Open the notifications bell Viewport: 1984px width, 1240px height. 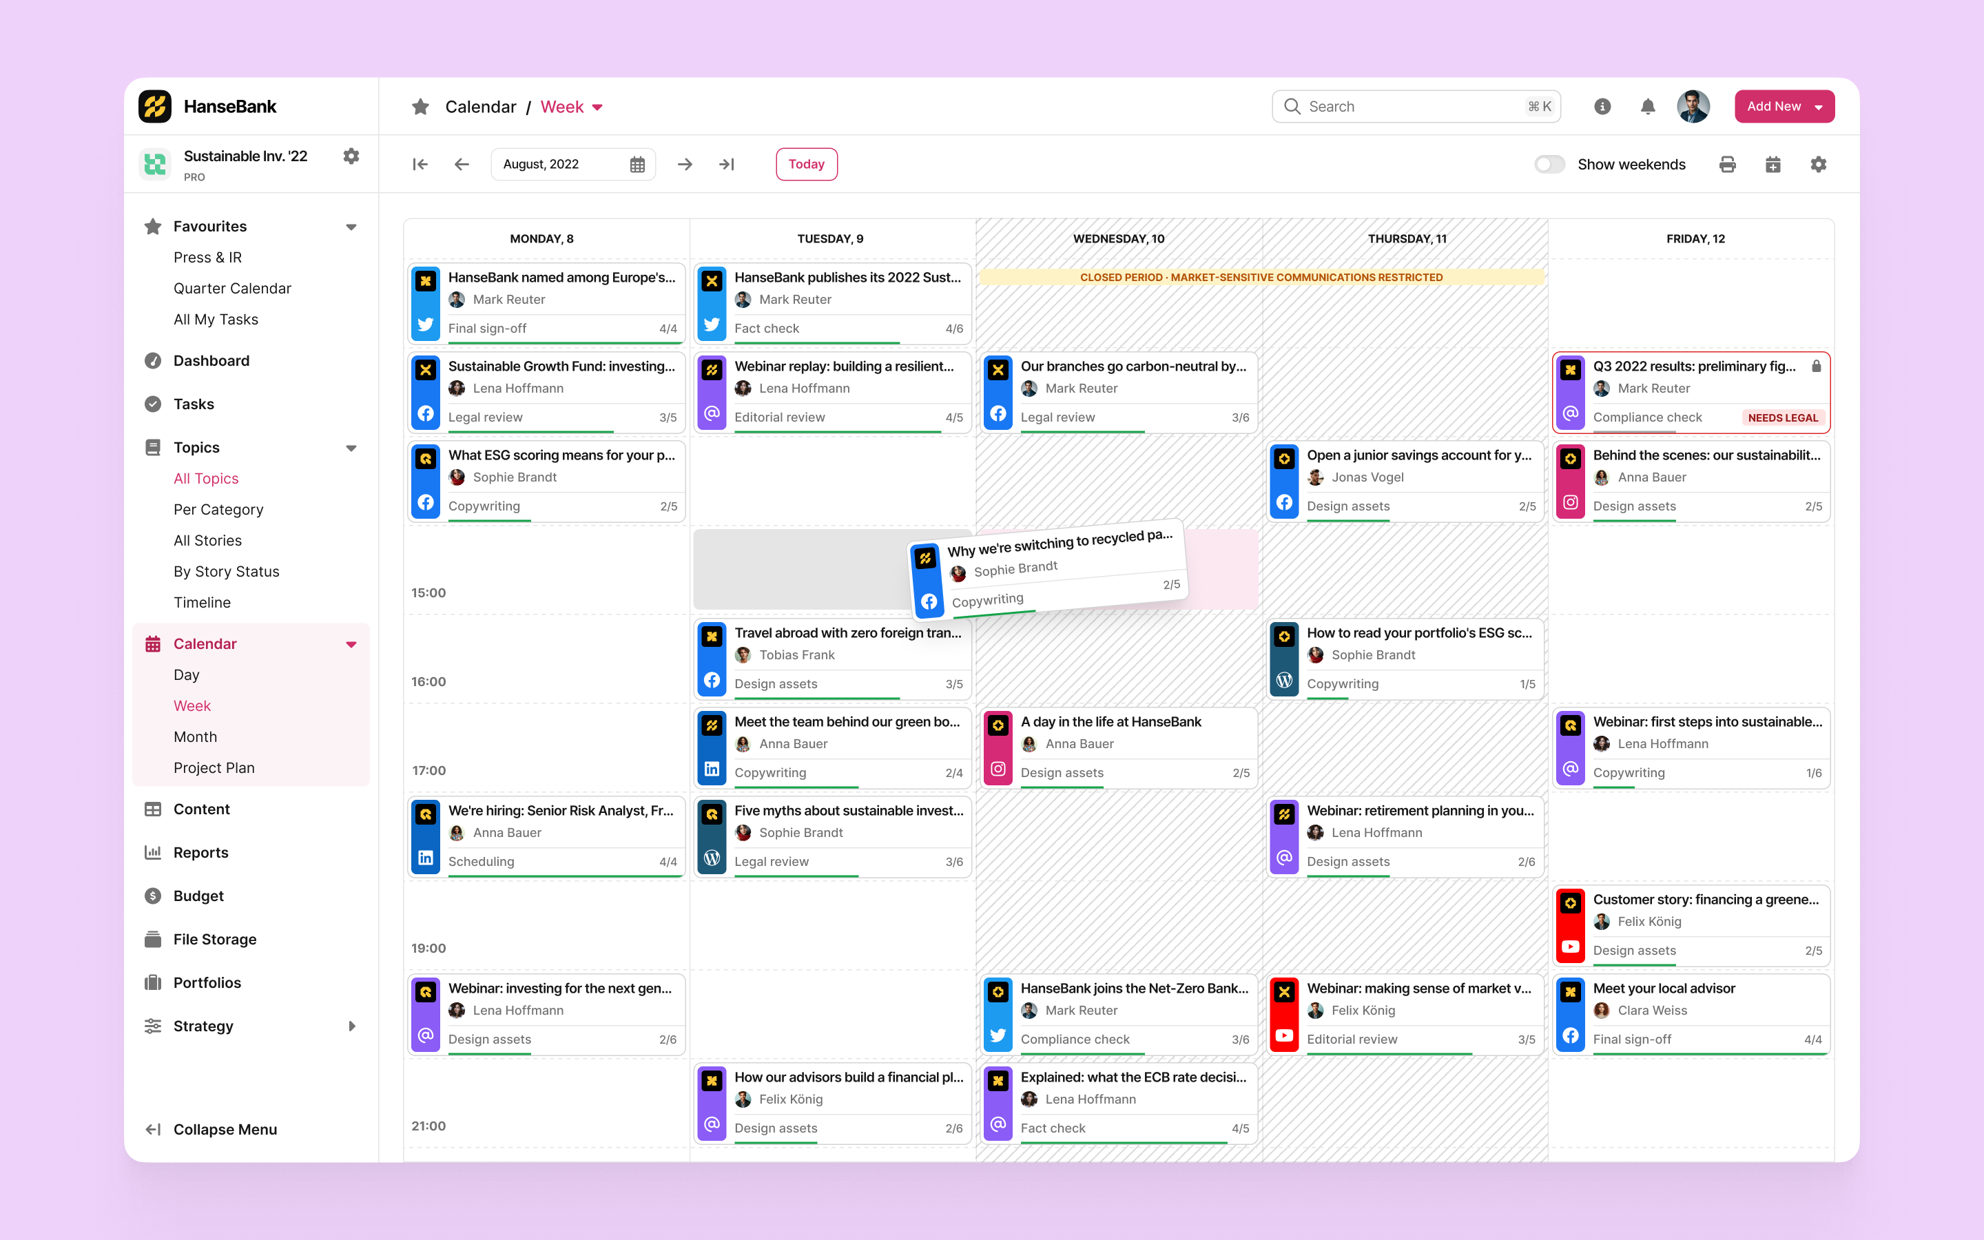pyautogui.click(x=1648, y=107)
